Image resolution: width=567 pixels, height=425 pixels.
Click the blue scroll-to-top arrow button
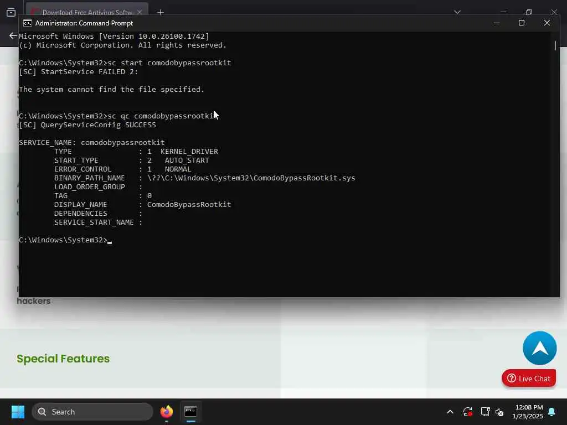tap(539, 348)
